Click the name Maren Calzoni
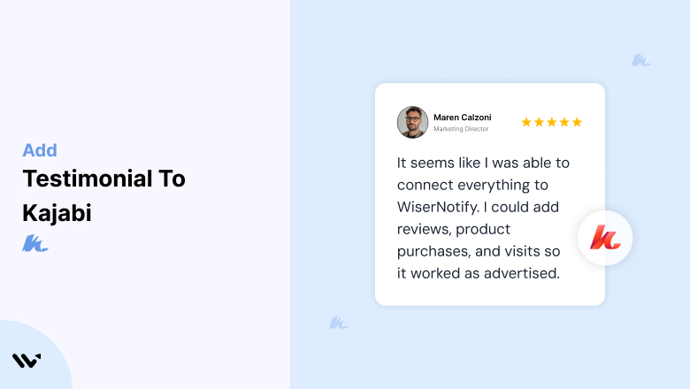The width and height of the screenshot is (690, 389). pos(463,118)
